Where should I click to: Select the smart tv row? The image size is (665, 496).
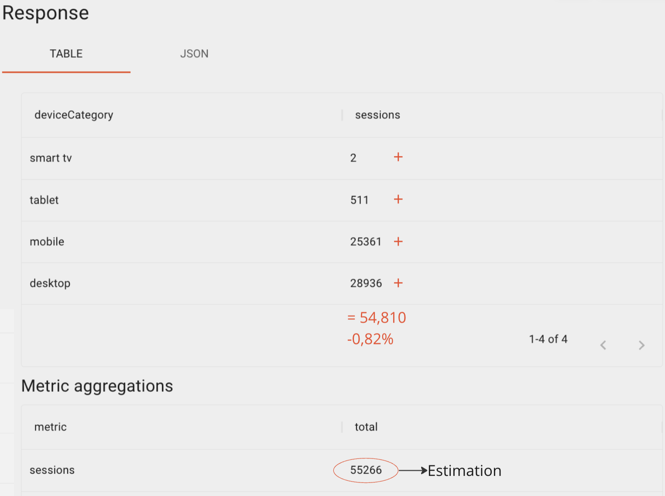(x=342, y=158)
